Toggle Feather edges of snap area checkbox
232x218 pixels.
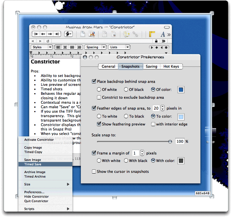point(94,108)
